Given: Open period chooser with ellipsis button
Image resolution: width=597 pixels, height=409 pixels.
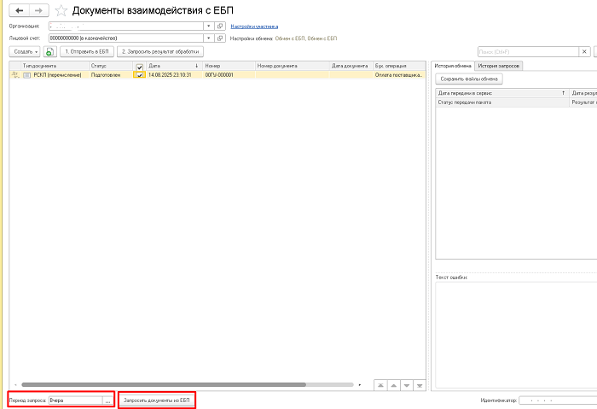Looking at the screenshot, I should 107,400.
